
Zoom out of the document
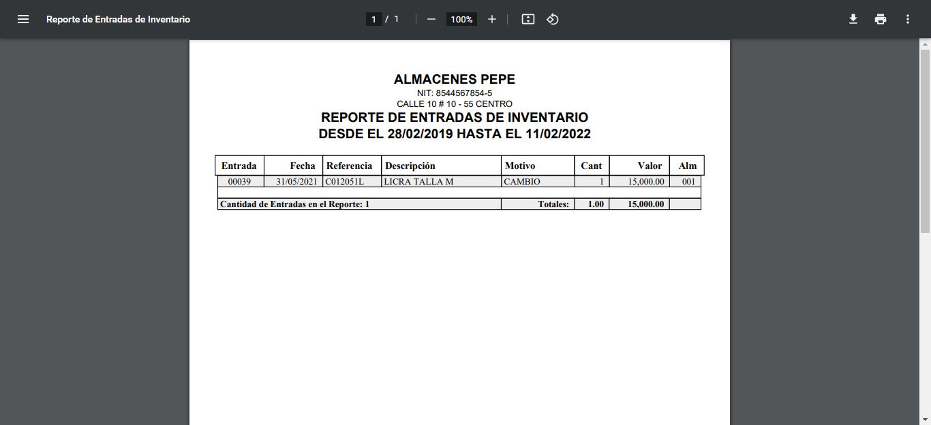431,19
